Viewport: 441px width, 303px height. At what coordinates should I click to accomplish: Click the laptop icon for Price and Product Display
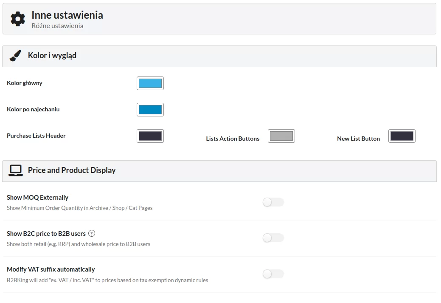16,170
